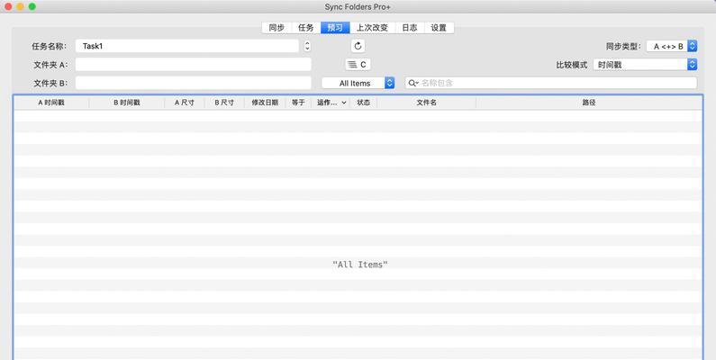Sort by the A 时间戳 column header
This screenshot has height=360, width=716.
coord(51,103)
